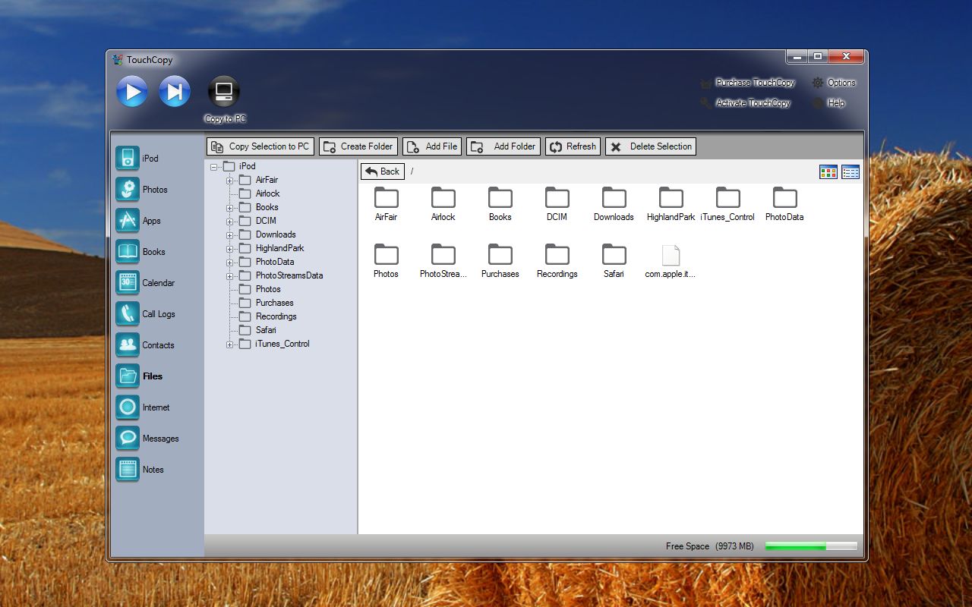Screen dimensions: 972x607
Task: Select Safari in the folder tree
Action: [x=266, y=330]
